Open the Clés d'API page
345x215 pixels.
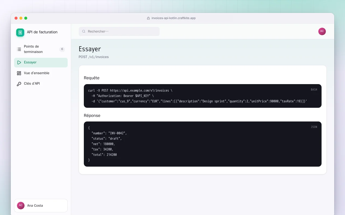coord(41,84)
